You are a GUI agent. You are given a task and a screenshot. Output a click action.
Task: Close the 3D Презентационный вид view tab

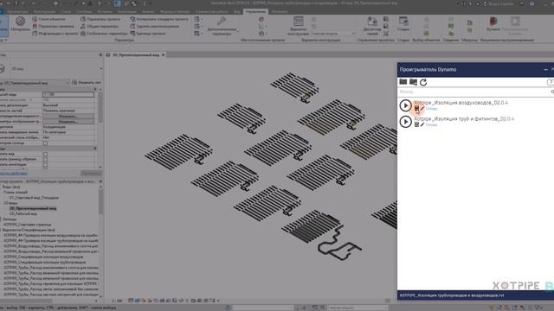click(164, 54)
